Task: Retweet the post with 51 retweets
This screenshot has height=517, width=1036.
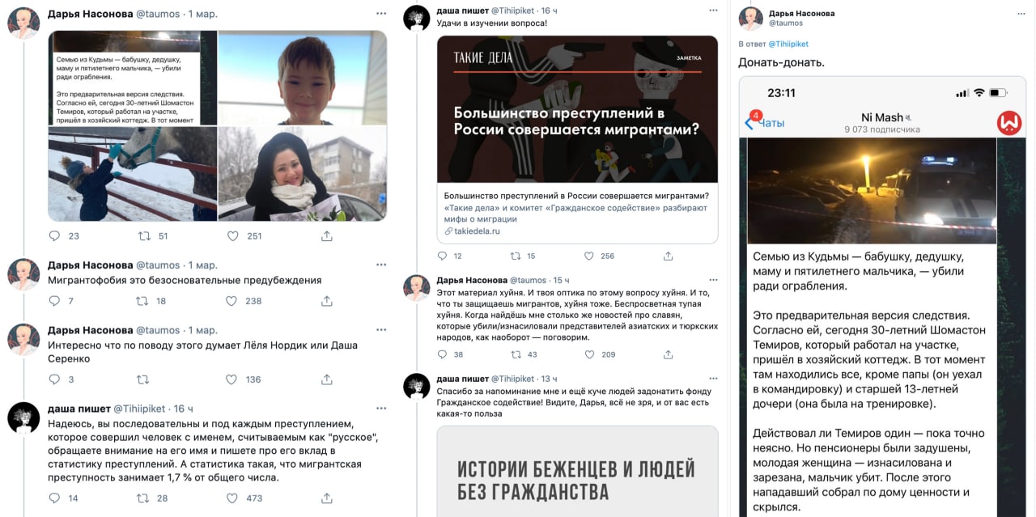Action: [x=145, y=236]
